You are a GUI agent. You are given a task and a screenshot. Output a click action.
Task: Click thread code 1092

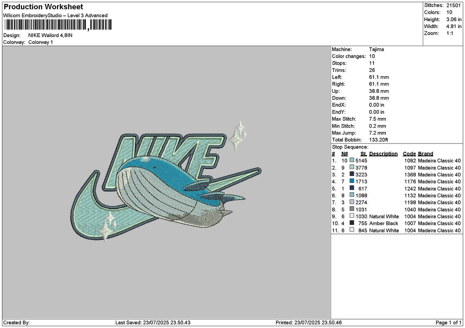click(410, 160)
